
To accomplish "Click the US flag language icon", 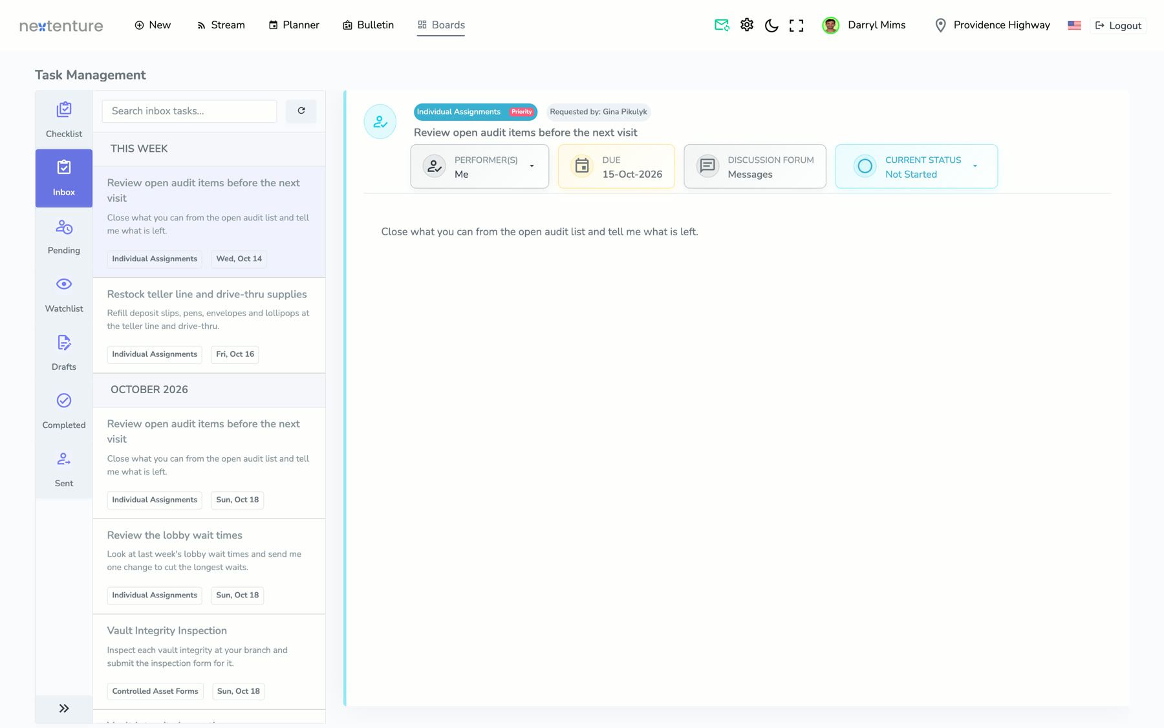I will click(1074, 25).
